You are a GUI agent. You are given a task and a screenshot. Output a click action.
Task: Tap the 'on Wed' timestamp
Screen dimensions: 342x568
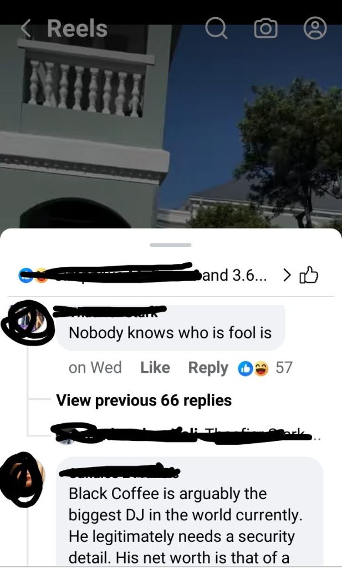tap(95, 368)
